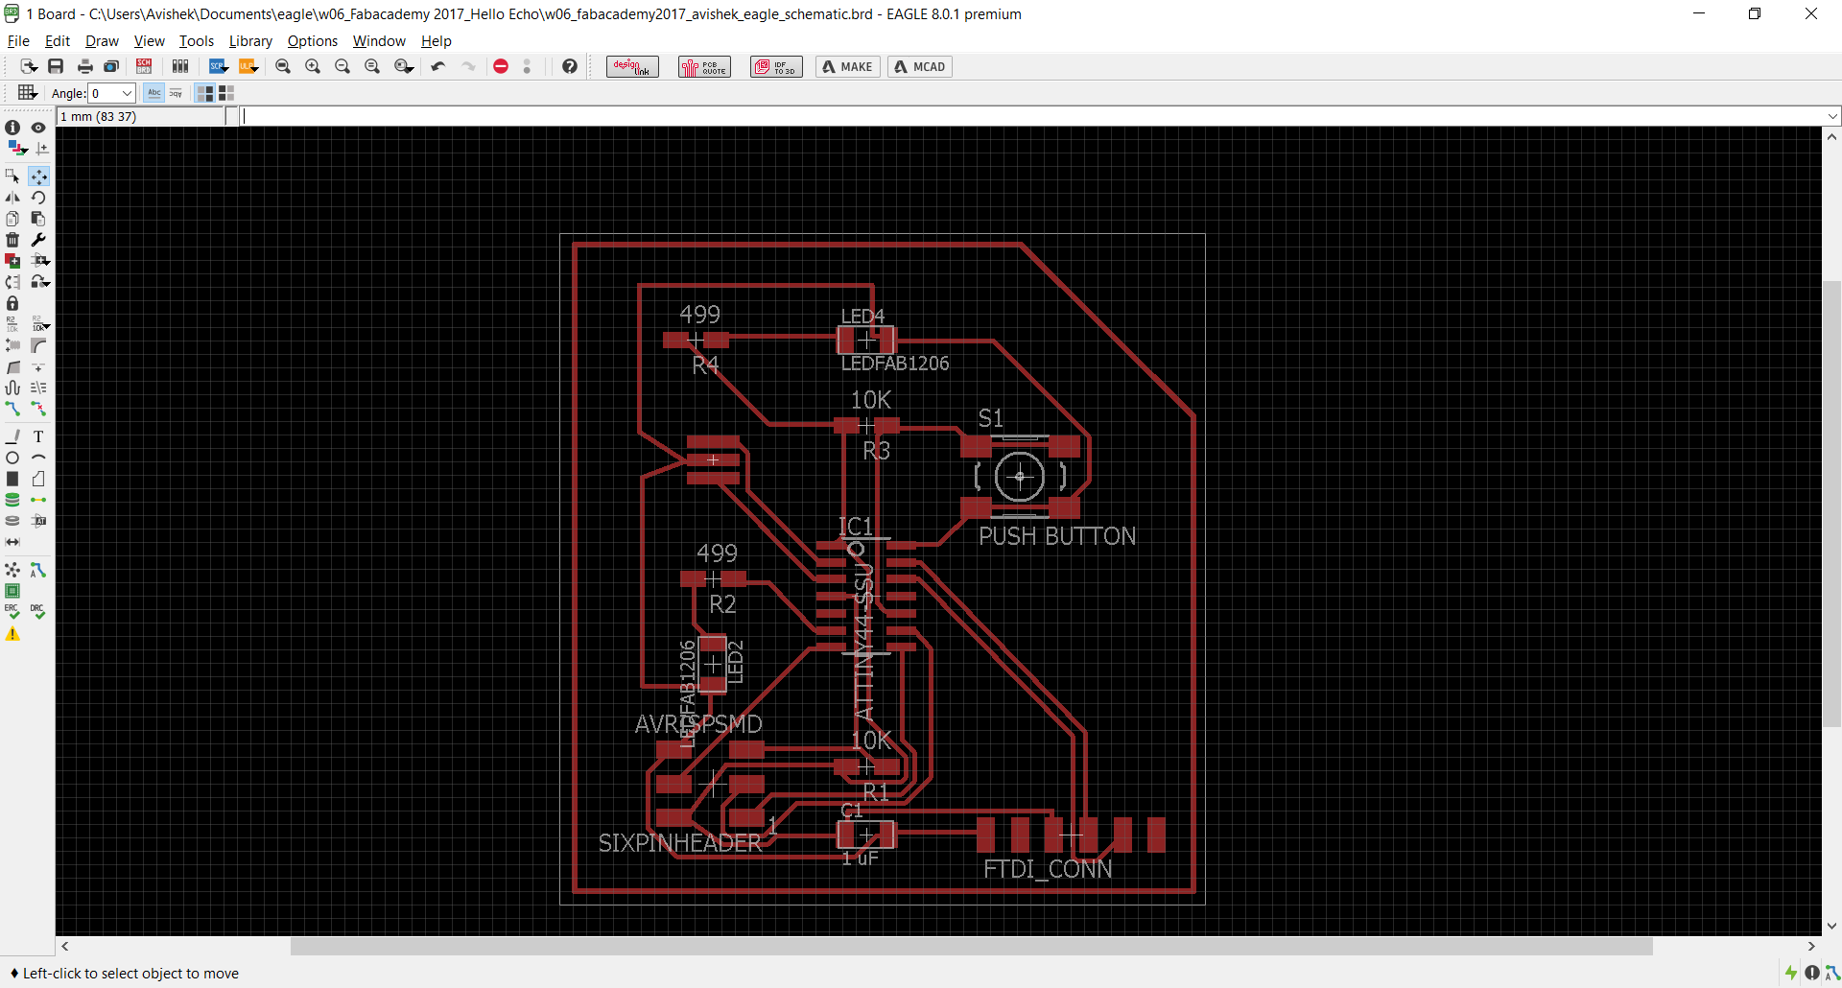Select the Show eye tool
Screen dimensions: 1842x988
[38, 128]
